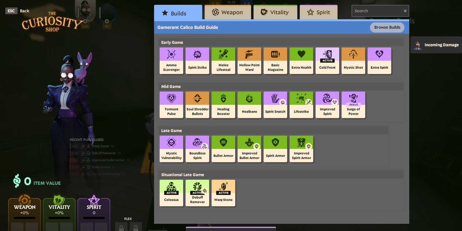Click the Mystic Vulnerability item
This screenshot has width=462, height=231.
[171, 149]
